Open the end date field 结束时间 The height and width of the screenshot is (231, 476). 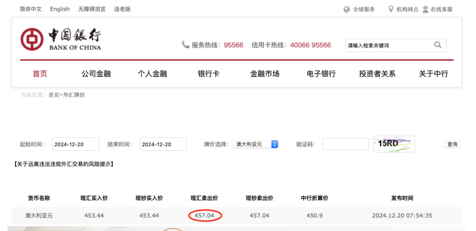point(163,144)
